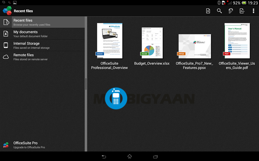The image size is (259, 161).
Task: Tap the Android back navigation button
Action: [x=104, y=157]
